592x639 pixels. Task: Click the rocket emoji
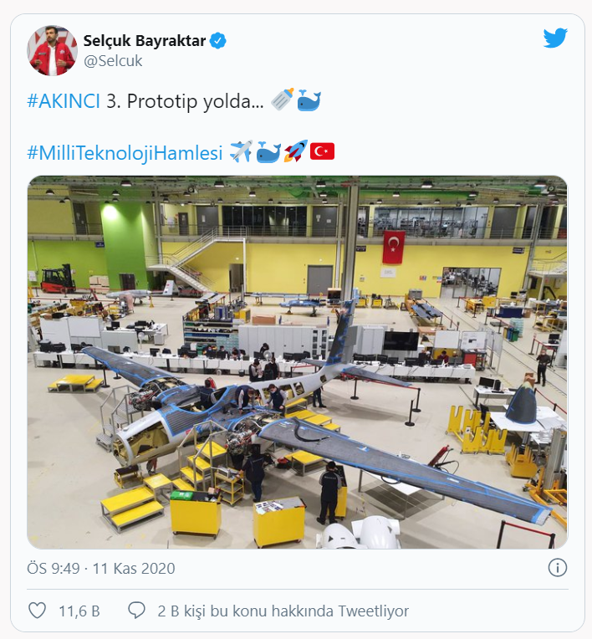294,151
